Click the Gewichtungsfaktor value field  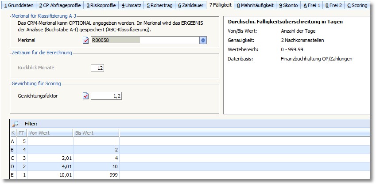(x=106, y=96)
